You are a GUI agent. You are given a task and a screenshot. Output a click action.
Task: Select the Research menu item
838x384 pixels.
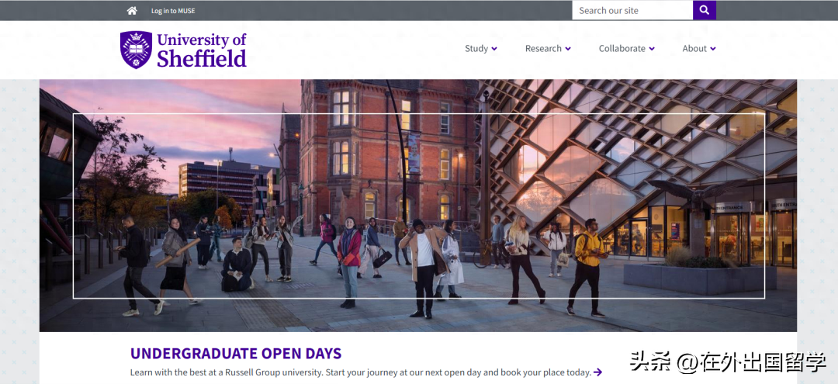click(x=543, y=48)
